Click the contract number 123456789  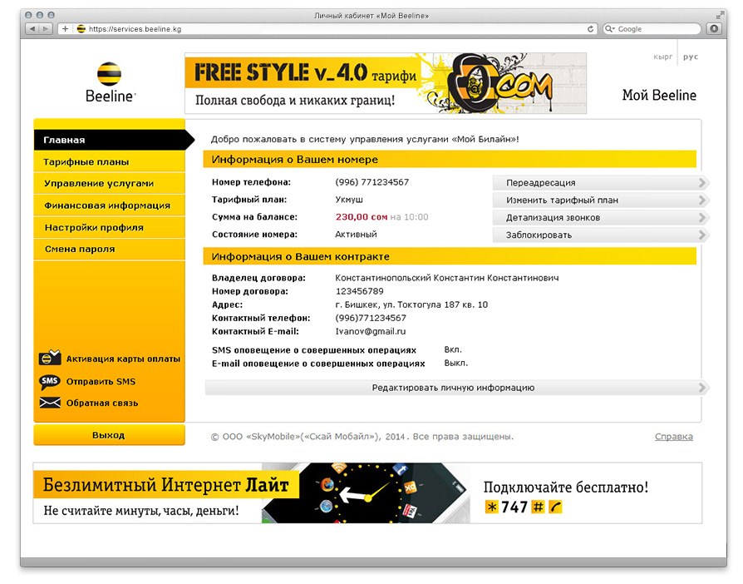[360, 291]
